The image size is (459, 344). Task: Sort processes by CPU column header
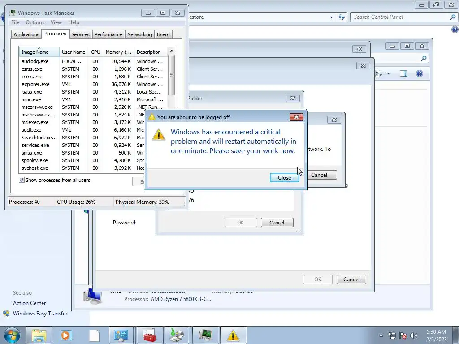95,52
